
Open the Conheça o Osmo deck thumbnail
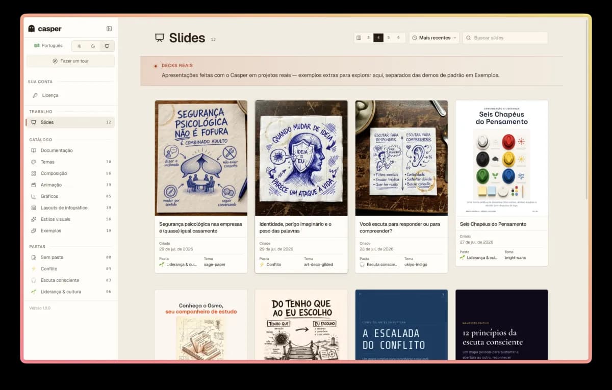tap(201, 325)
